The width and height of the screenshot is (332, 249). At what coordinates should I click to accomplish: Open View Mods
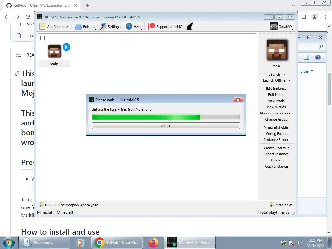[276, 101]
